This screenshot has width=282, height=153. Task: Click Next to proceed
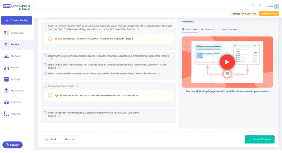tap(70, 139)
